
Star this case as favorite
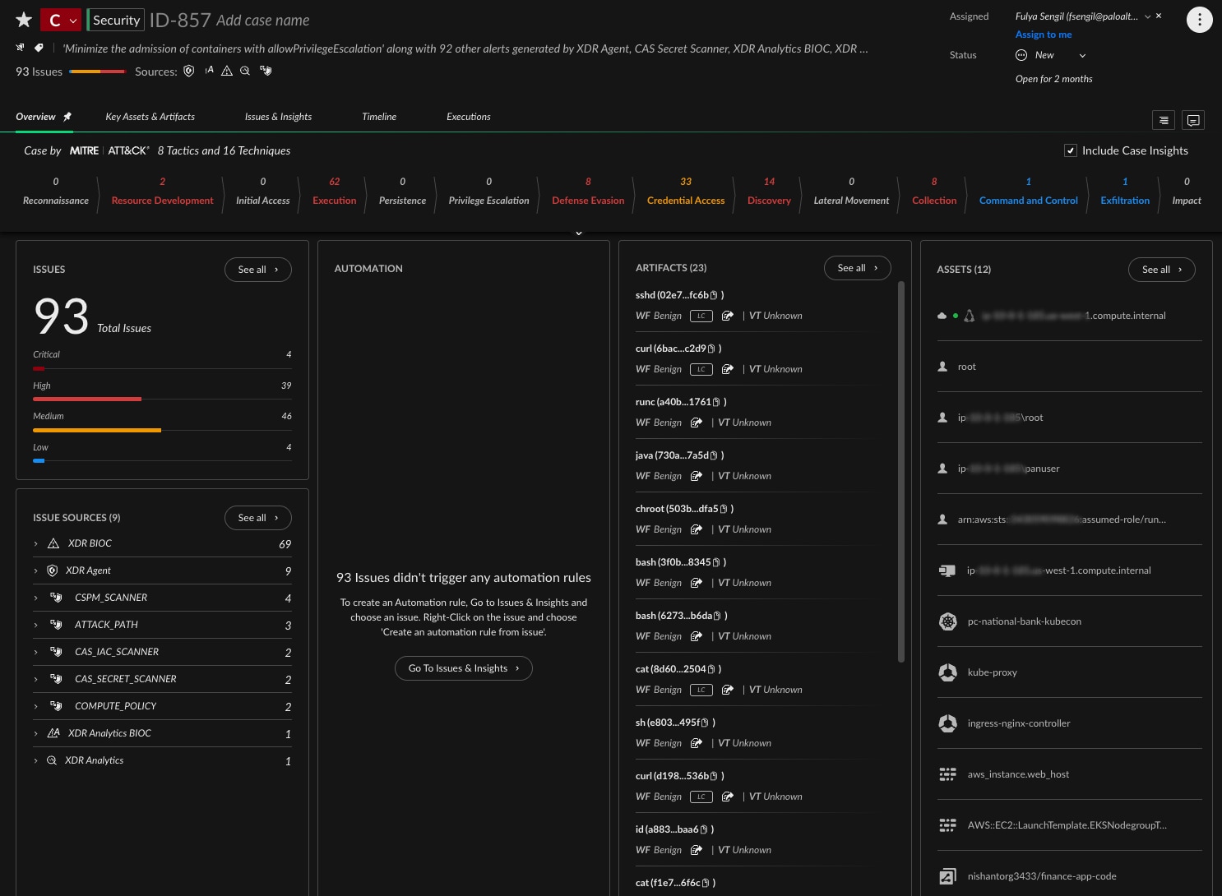24,20
